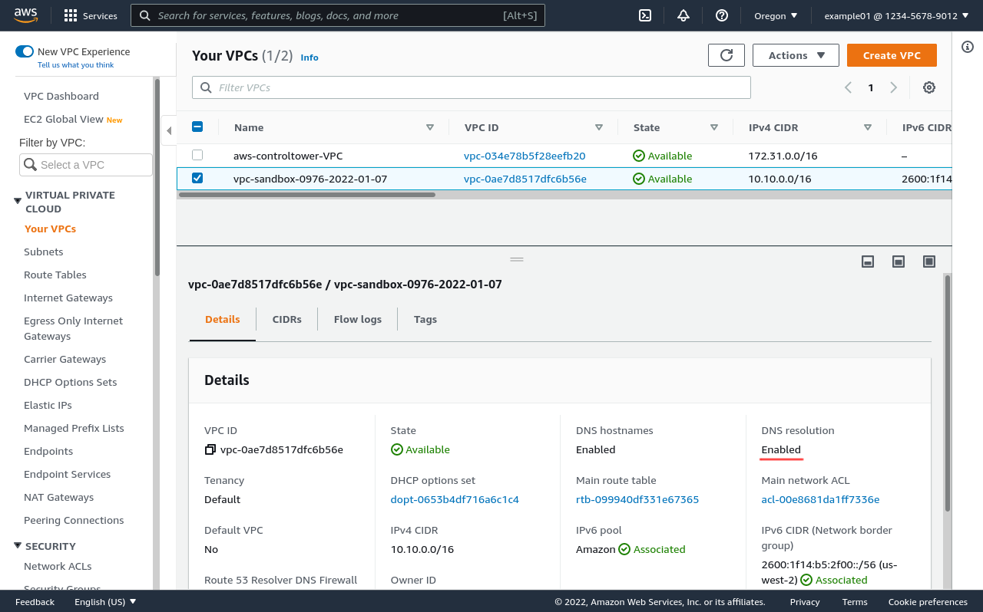Go to next page of VPCs
The image size is (983, 612).
click(893, 87)
